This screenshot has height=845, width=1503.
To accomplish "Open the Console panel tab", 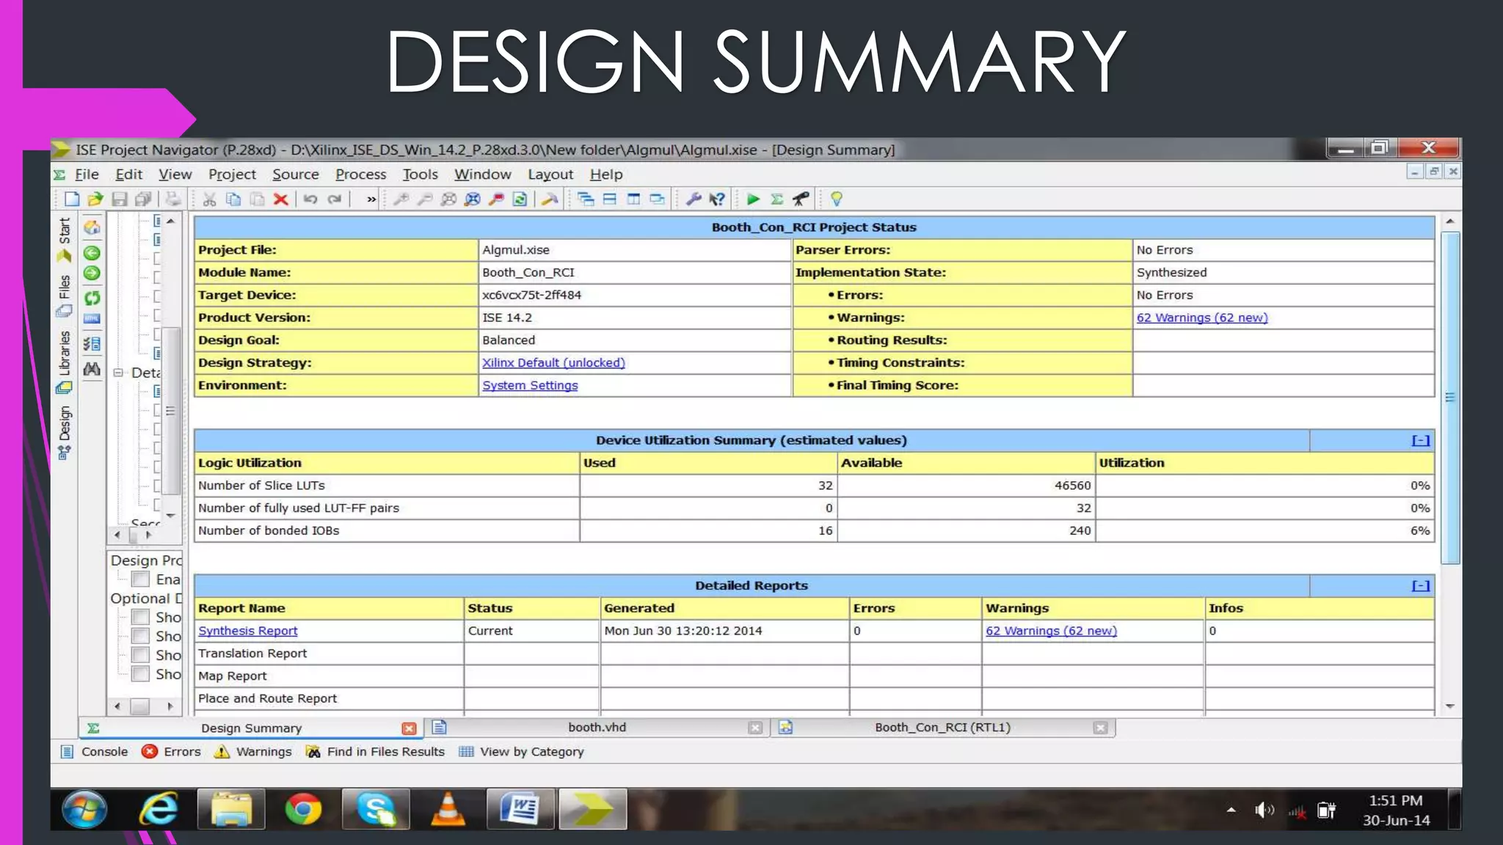I will (94, 752).
